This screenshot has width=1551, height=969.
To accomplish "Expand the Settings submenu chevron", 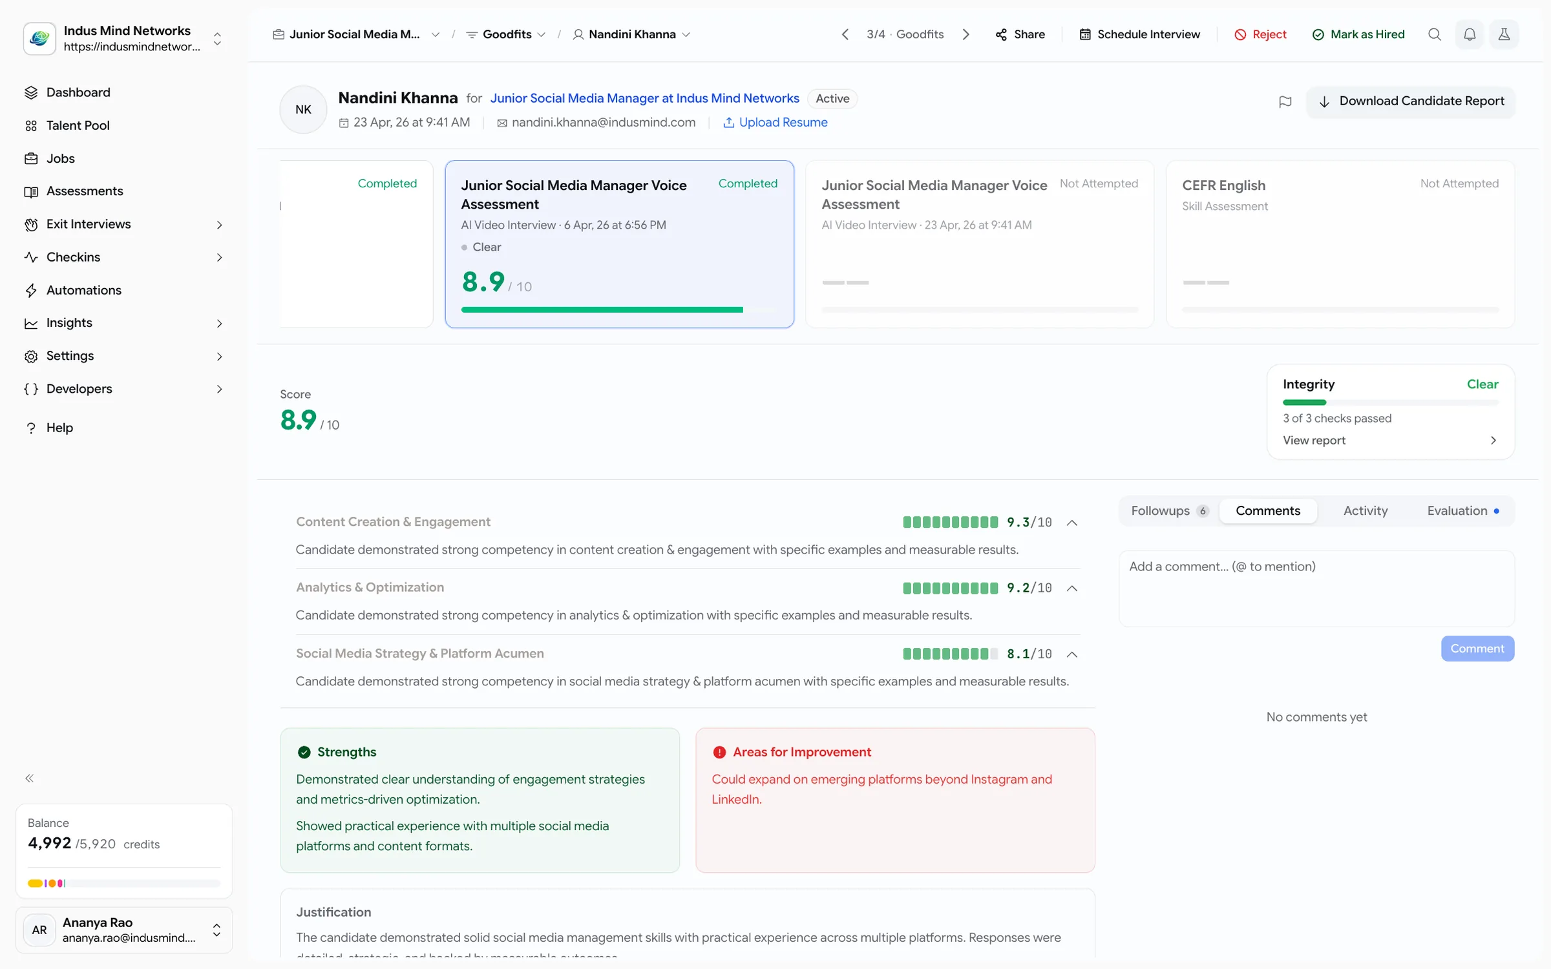I will click(x=220, y=357).
